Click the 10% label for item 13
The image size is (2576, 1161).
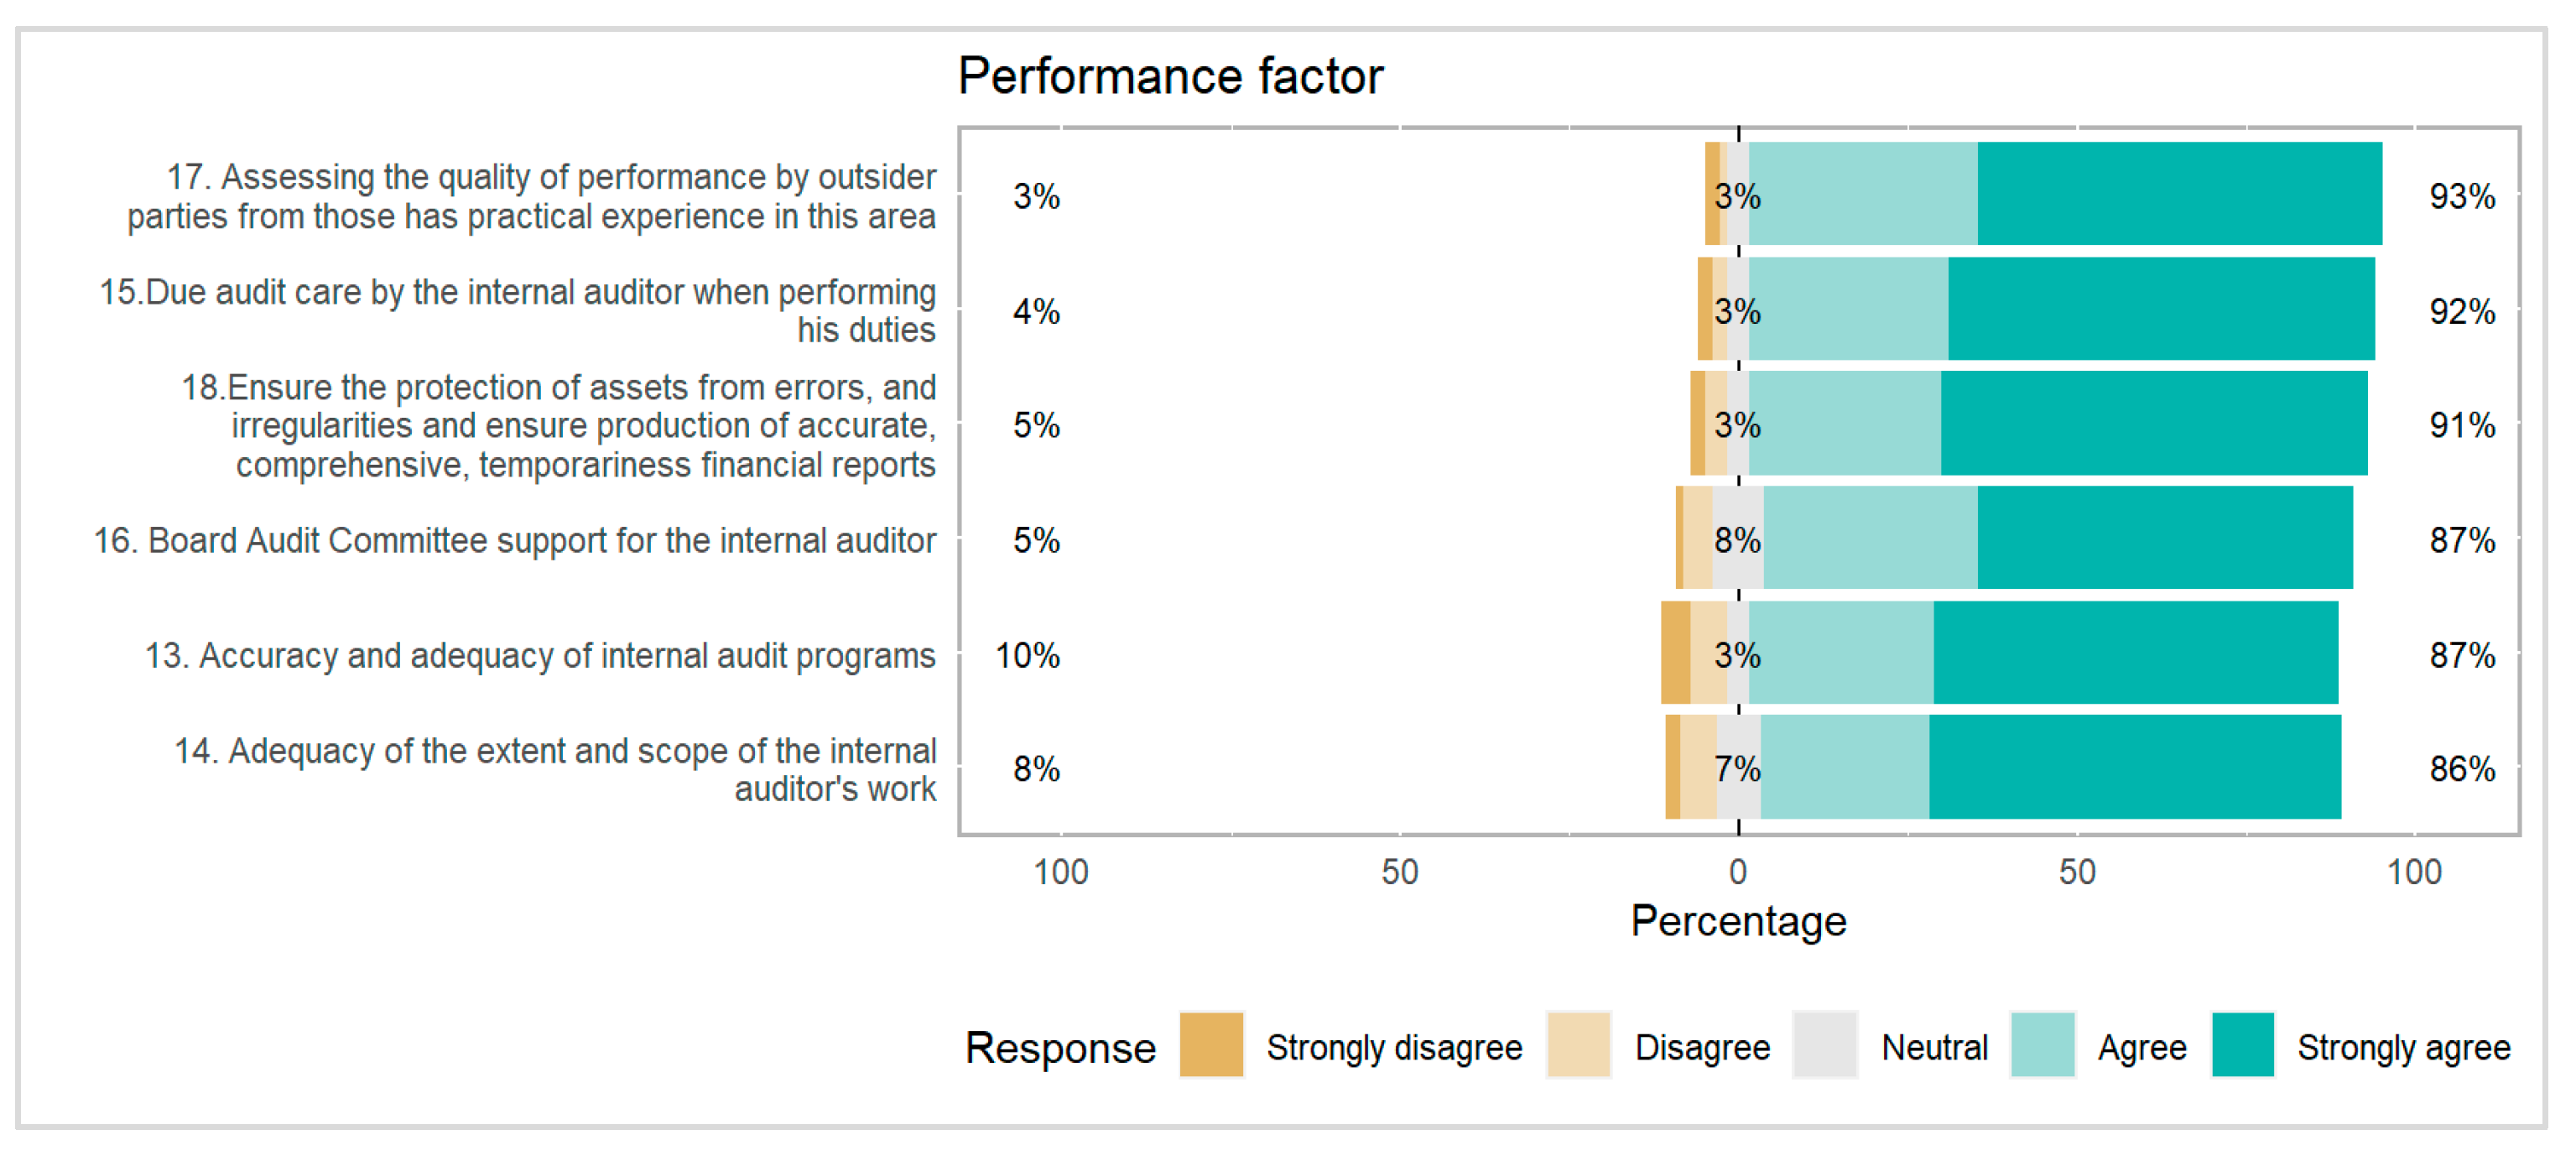(x=1027, y=656)
